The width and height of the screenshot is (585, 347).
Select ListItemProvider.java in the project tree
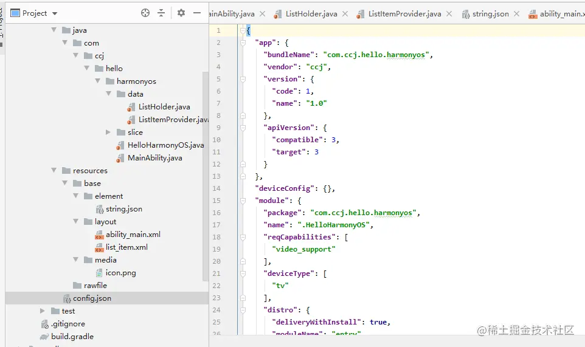coord(173,119)
